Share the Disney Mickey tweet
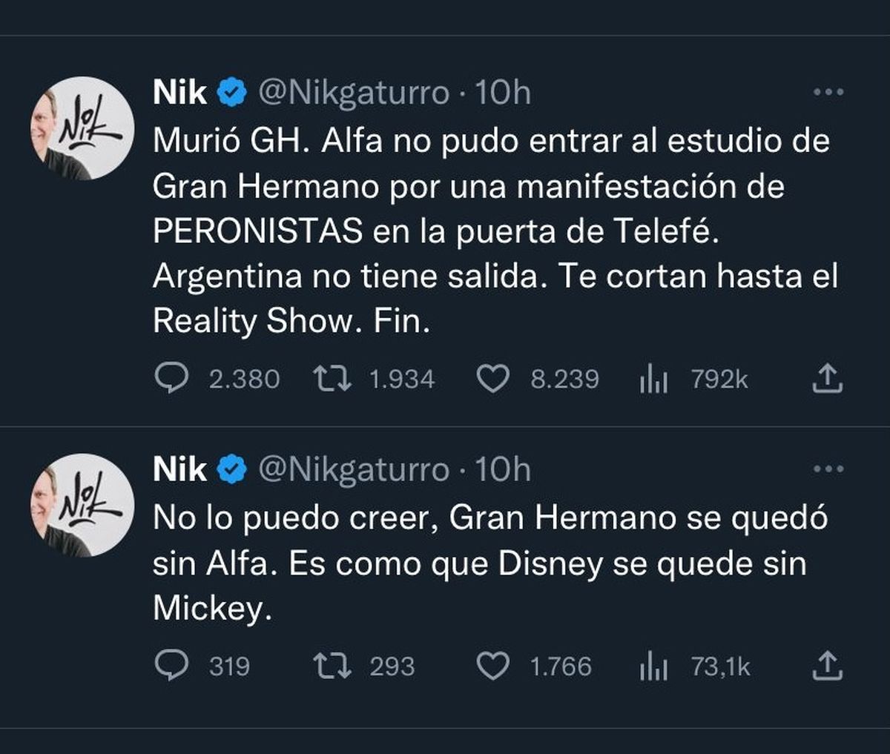Screen dimensions: 890x754 point(828,666)
